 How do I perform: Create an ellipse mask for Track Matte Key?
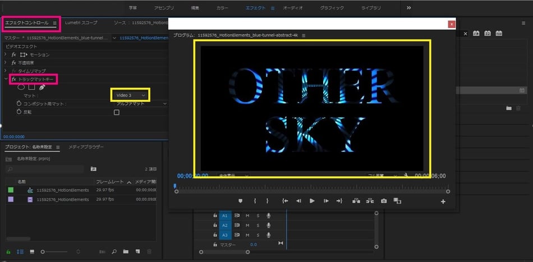click(x=21, y=87)
